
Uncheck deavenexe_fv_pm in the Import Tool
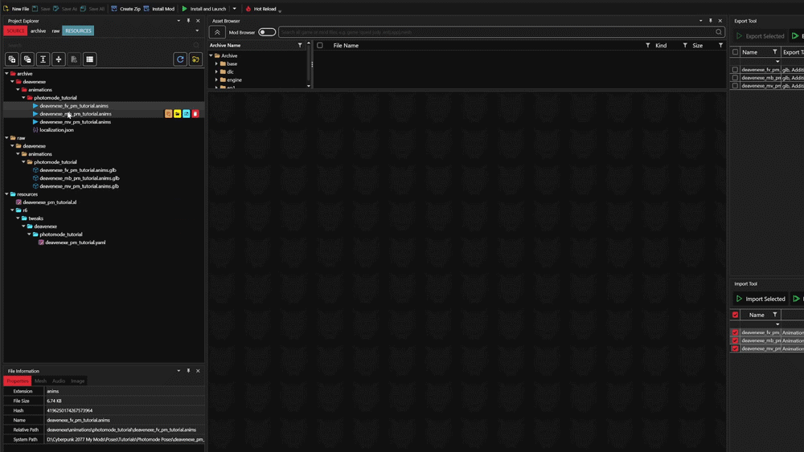(x=735, y=332)
